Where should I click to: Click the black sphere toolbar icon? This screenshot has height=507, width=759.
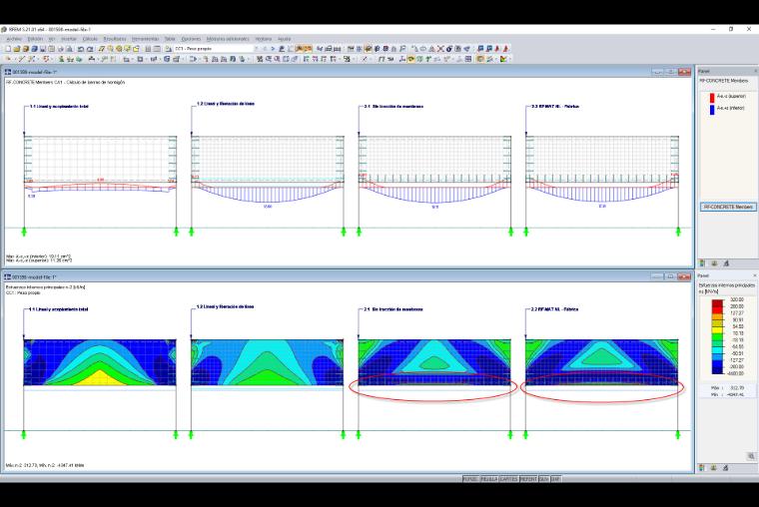coord(449,49)
